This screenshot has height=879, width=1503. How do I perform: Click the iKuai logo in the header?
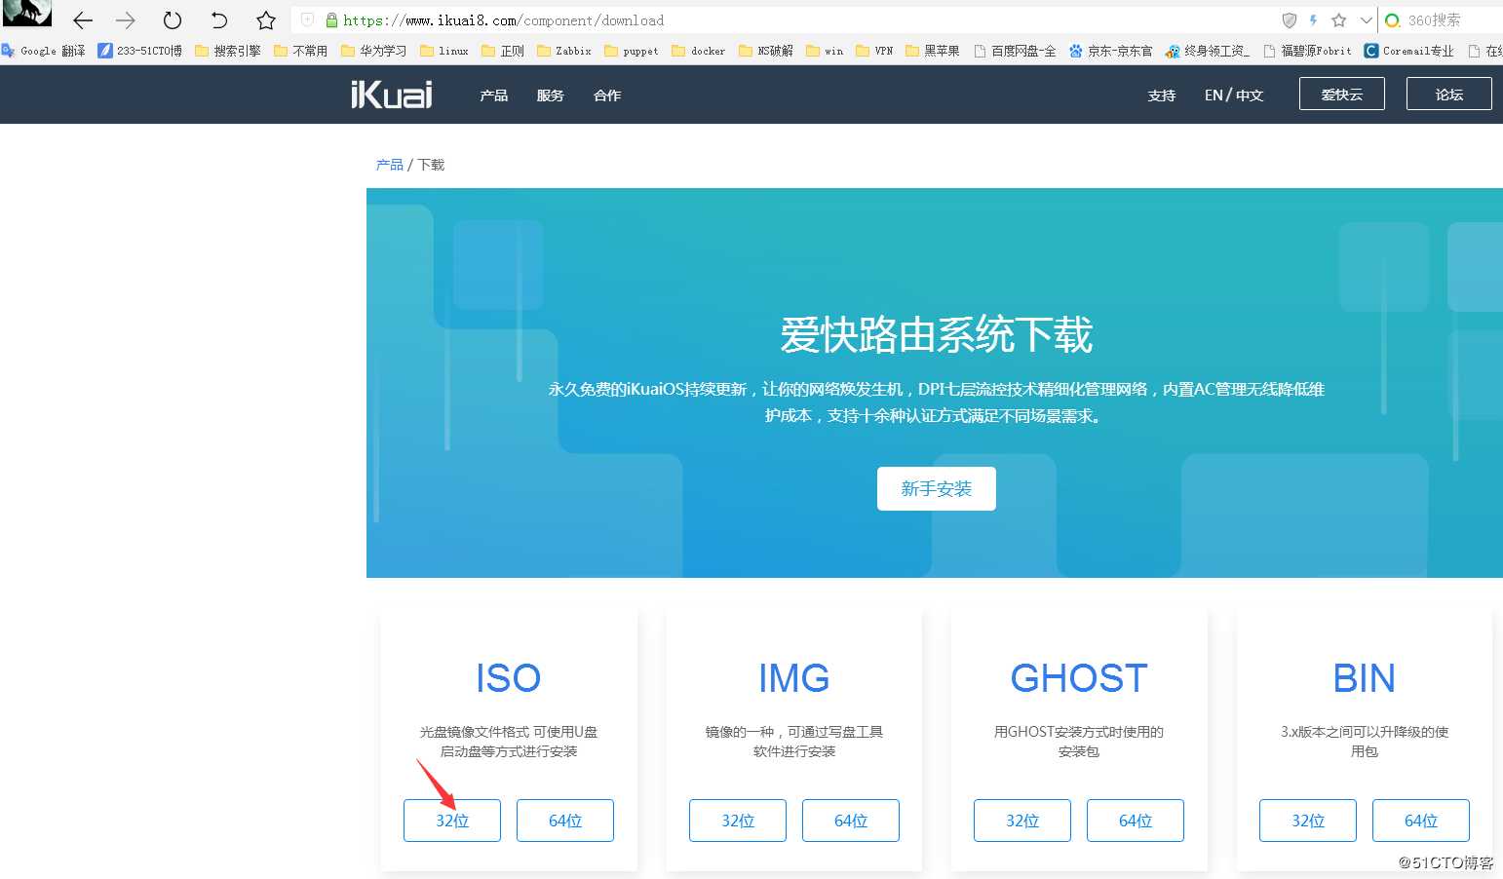click(392, 95)
